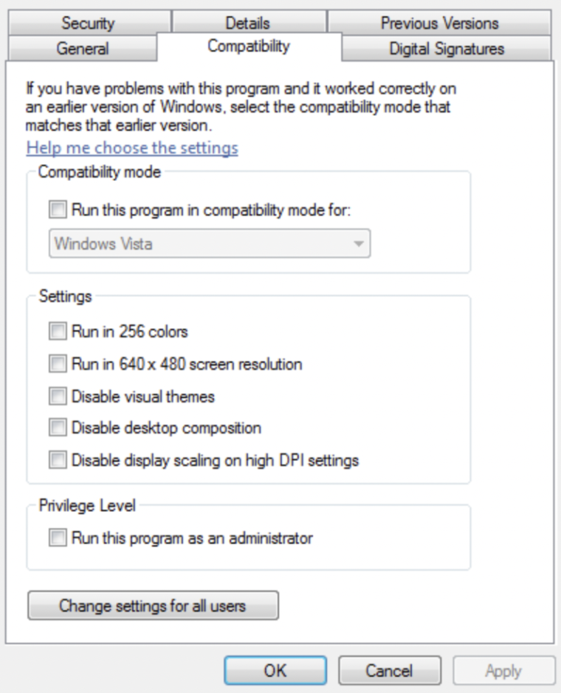
Task: Open the Details tab
Action: pyautogui.click(x=247, y=23)
